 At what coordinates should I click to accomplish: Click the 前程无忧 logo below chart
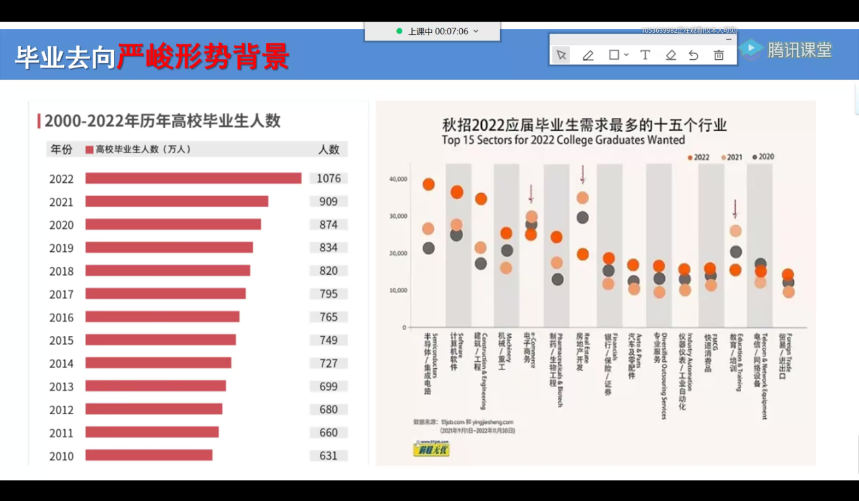coord(431,449)
